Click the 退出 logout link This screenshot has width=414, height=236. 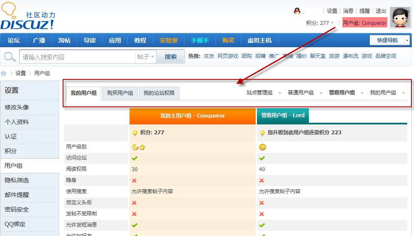(x=381, y=11)
